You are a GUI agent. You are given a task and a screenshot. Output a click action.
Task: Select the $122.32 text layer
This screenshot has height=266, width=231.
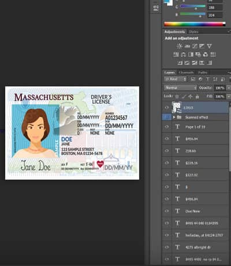coord(200,175)
